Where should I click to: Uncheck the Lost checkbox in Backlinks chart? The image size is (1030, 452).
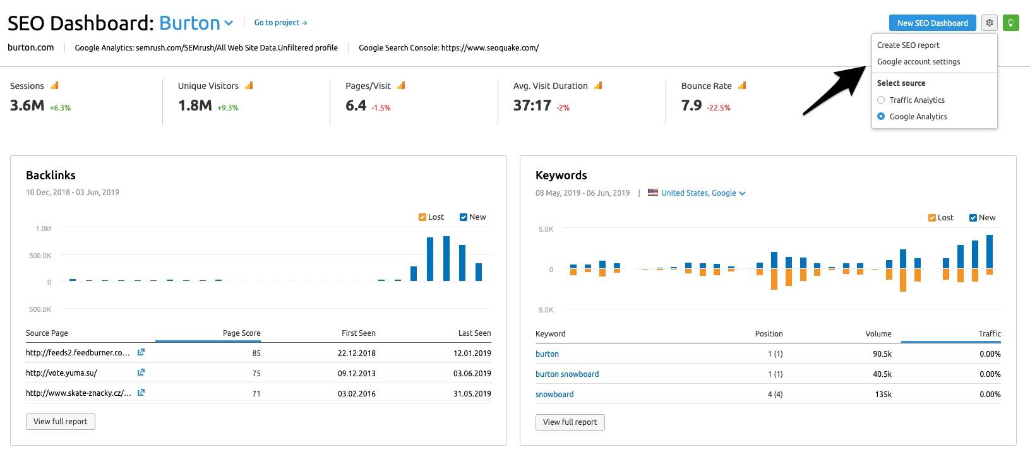pos(422,217)
